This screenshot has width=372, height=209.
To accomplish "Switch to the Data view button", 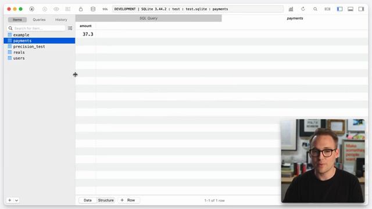I will 88,200.
